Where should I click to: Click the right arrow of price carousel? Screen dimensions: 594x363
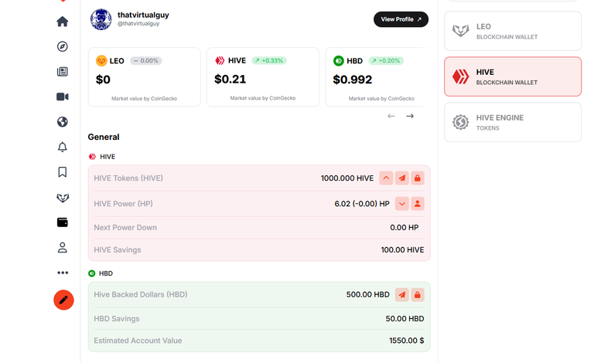[410, 116]
